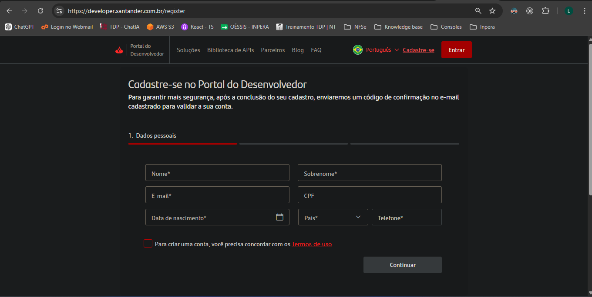The image size is (592, 297).
Task: Open the incognito-glasses extension icon
Action: (x=514, y=11)
